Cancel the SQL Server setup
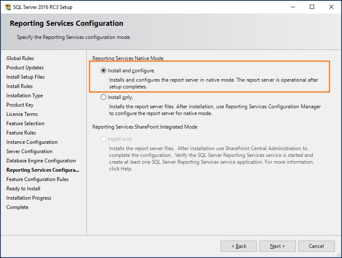Image resolution: width=342 pixels, height=258 pixels. 317,246
